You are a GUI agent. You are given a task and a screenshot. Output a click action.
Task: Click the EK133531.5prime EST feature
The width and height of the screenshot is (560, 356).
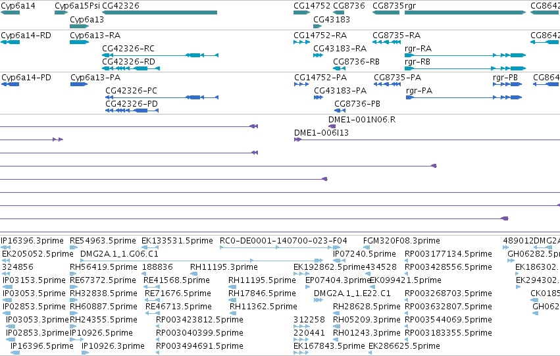coord(150,247)
